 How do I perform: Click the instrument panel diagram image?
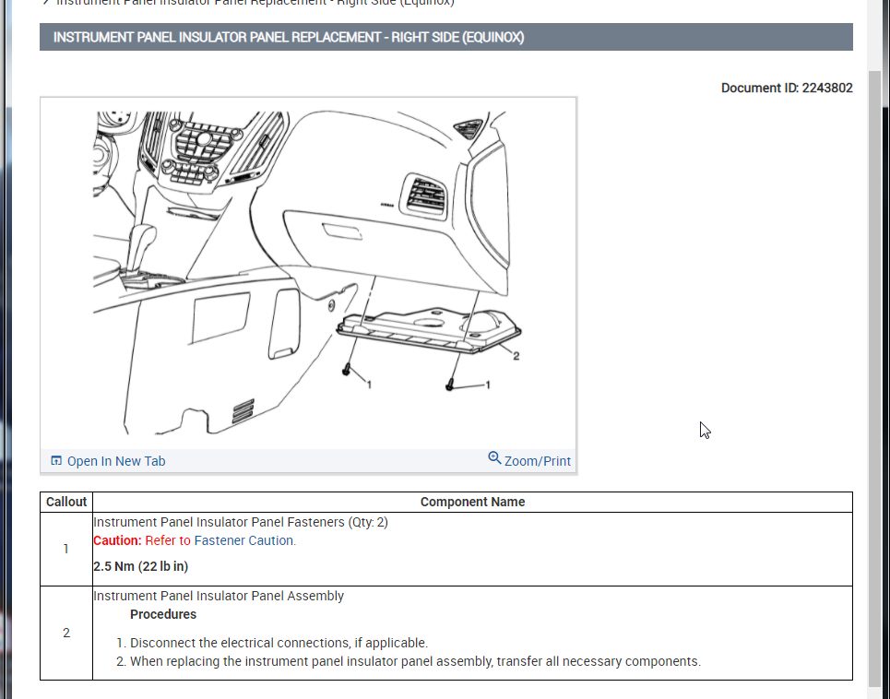308,273
